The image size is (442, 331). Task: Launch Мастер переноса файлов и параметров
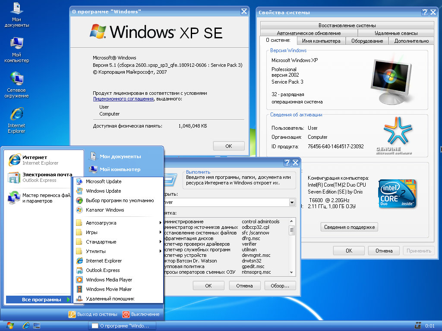coord(39,198)
